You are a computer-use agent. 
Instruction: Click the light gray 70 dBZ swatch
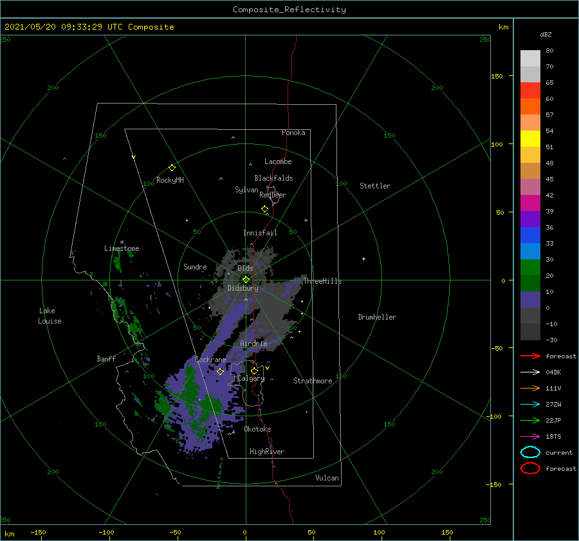(x=530, y=59)
